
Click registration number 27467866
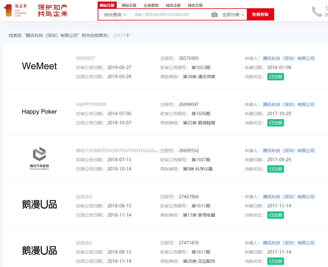189,197
